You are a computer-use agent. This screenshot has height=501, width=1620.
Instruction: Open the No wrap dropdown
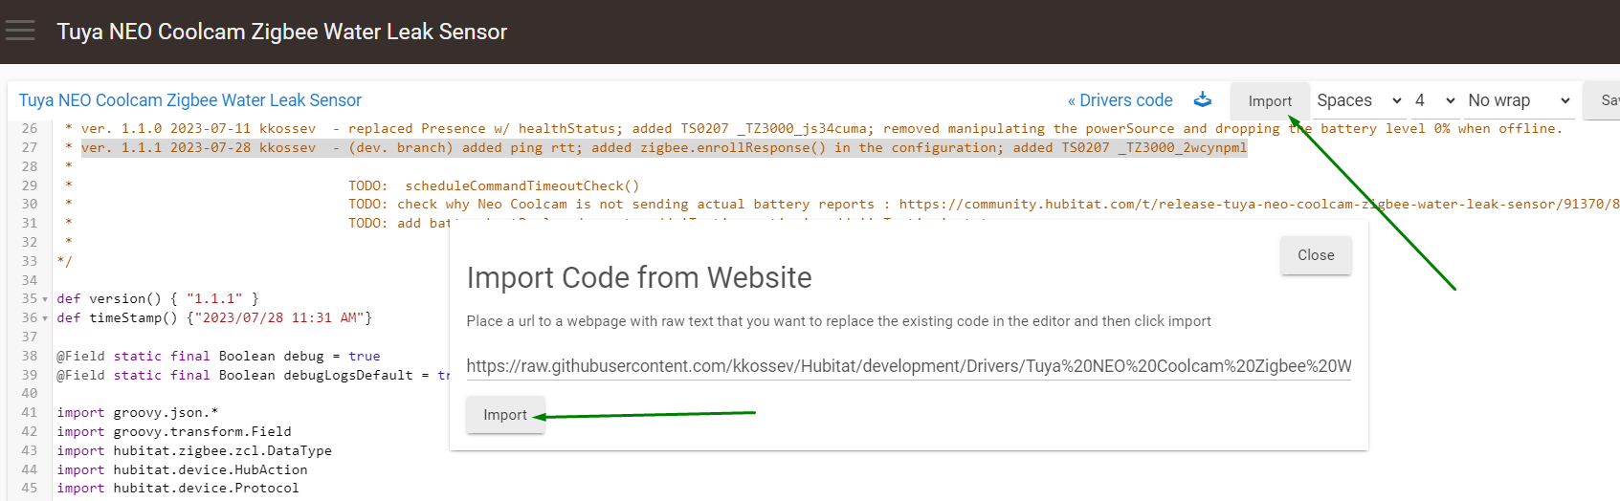coord(1520,100)
